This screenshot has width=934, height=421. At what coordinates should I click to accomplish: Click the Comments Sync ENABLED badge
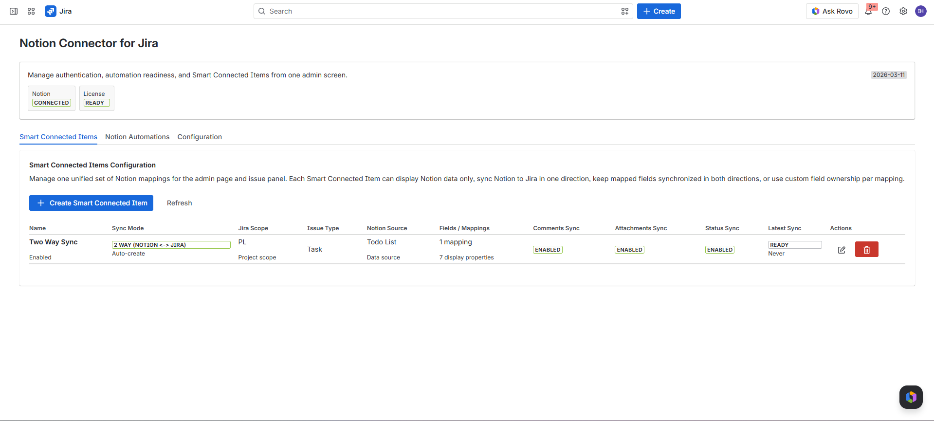[x=548, y=250]
